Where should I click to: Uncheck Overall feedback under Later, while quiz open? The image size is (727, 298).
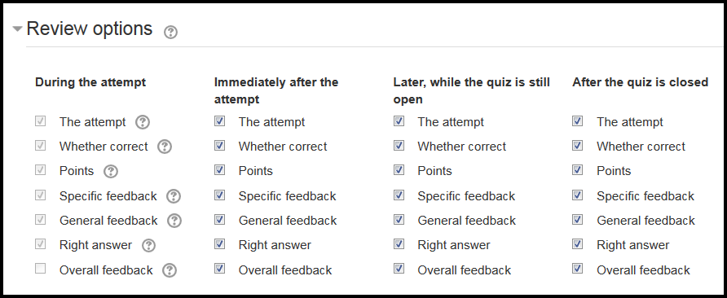[x=399, y=269]
